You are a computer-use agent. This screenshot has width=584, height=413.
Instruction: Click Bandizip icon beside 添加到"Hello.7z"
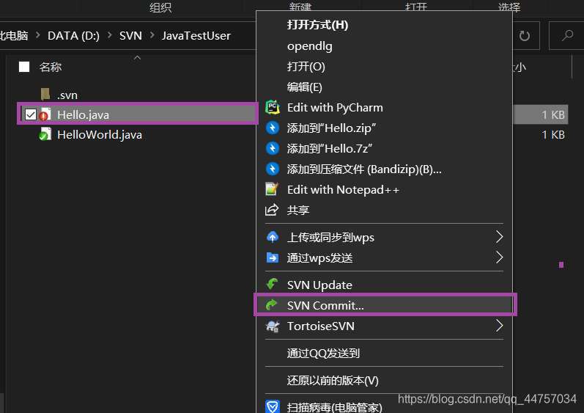[273, 148]
